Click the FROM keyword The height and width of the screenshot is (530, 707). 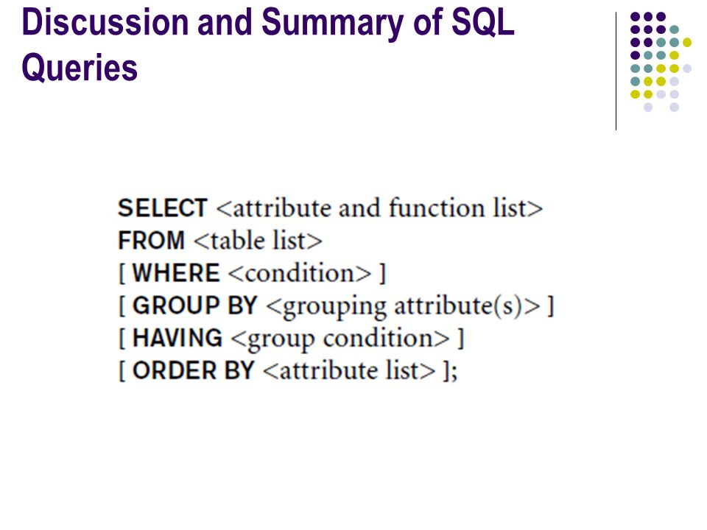click(151, 240)
